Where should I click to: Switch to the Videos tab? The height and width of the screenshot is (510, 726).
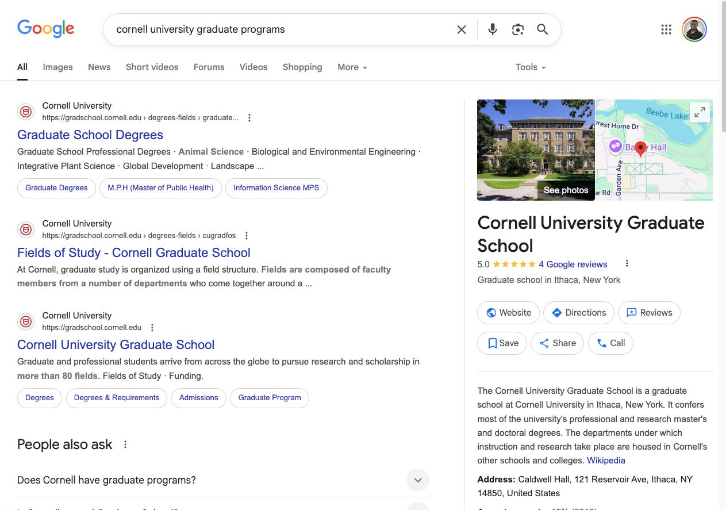click(253, 67)
